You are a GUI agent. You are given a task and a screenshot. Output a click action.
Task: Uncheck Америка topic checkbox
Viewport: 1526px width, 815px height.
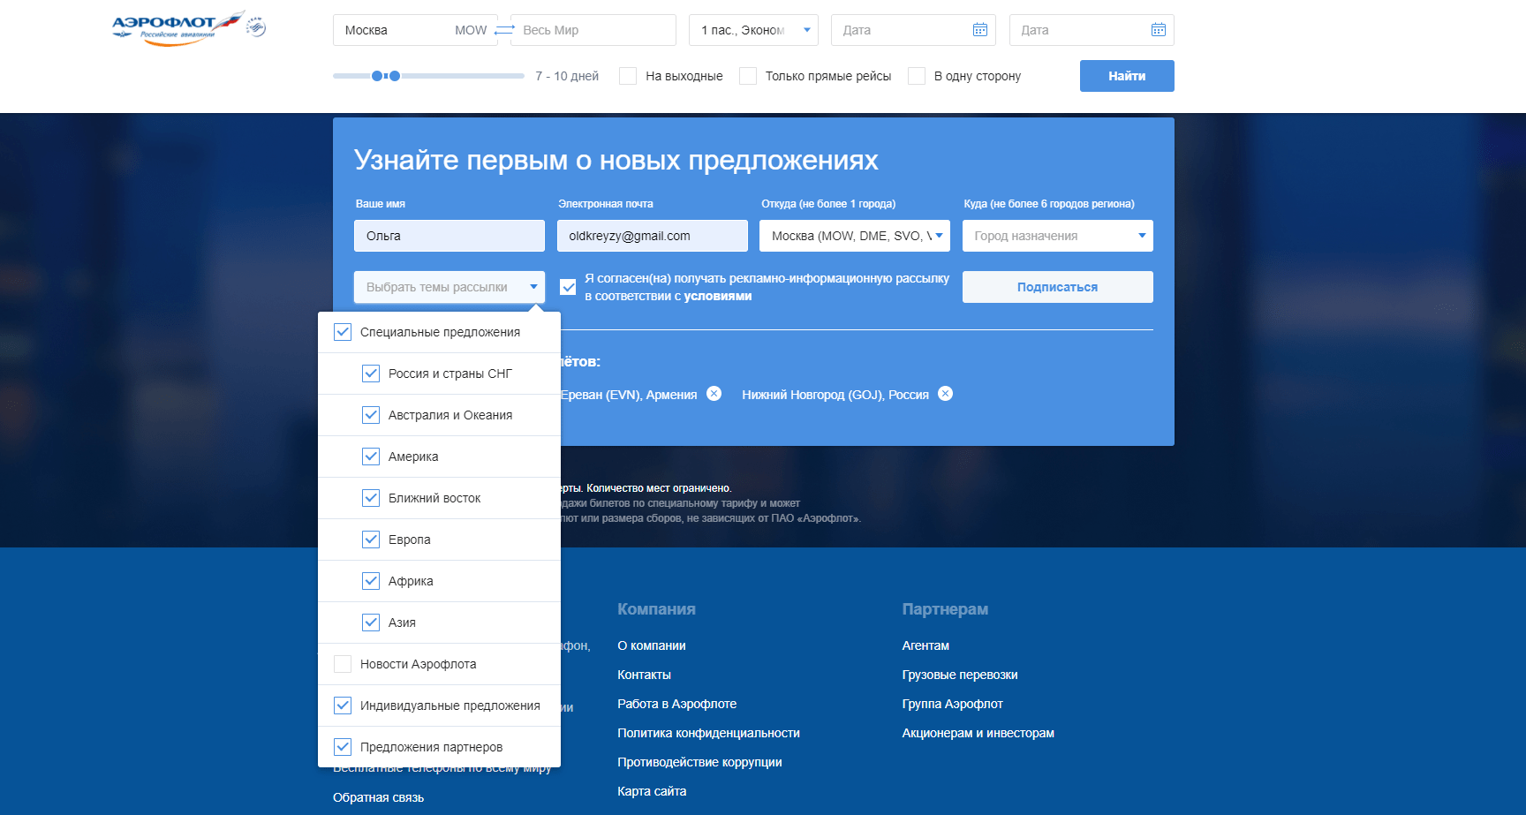point(371,457)
